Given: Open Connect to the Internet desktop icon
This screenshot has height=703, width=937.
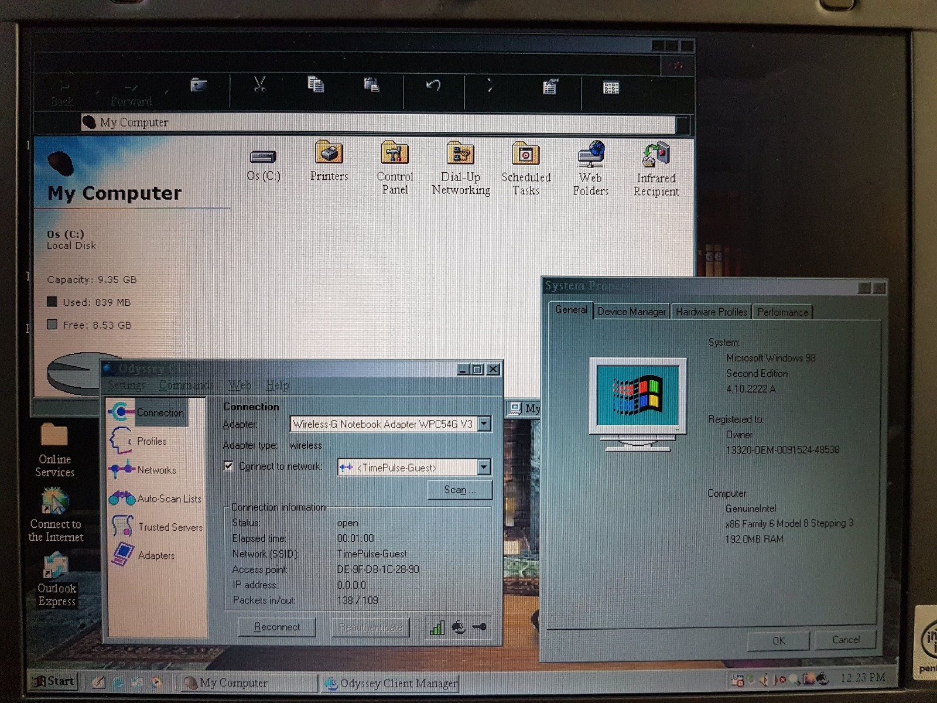Looking at the screenshot, I should 56,515.
